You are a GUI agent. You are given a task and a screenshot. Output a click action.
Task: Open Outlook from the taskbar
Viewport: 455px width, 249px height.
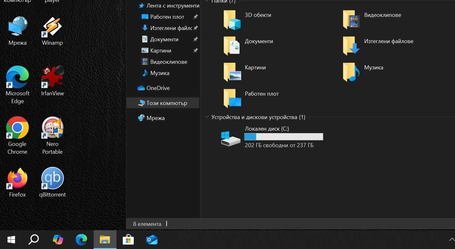tap(152, 240)
